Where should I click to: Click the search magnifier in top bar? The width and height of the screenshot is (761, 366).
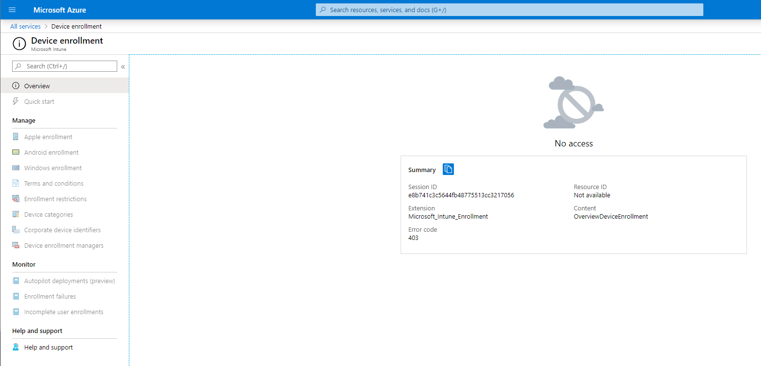pyautogui.click(x=323, y=10)
